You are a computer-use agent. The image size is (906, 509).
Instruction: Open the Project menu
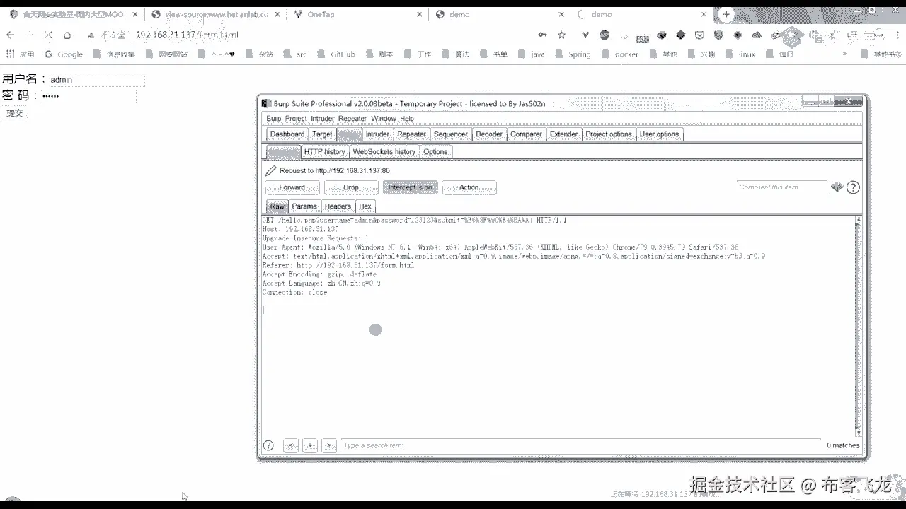point(296,119)
